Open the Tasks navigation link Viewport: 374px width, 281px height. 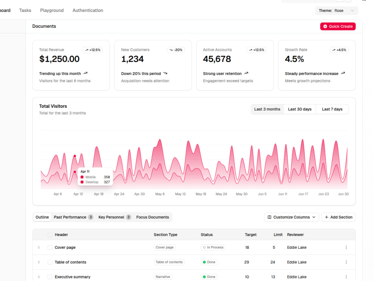click(x=25, y=10)
